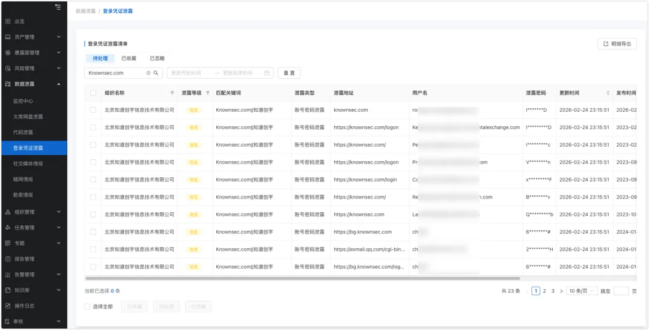Check the row with password V********n
Image resolution: width=649 pixels, height=330 pixels.
pos(93,162)
